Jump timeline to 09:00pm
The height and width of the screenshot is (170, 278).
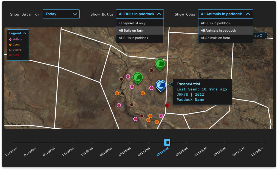(x=219, y=152)
